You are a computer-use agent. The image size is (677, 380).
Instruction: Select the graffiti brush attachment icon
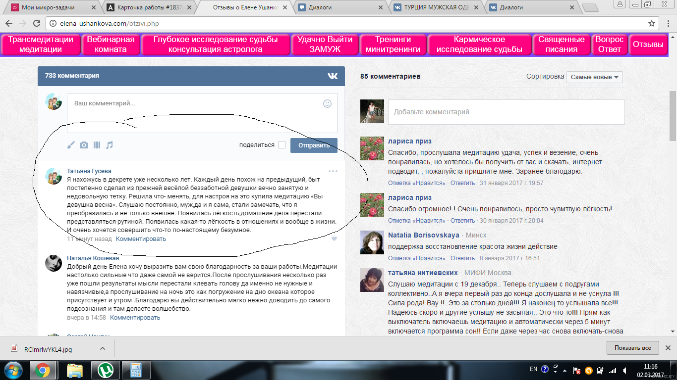point(71,145)
